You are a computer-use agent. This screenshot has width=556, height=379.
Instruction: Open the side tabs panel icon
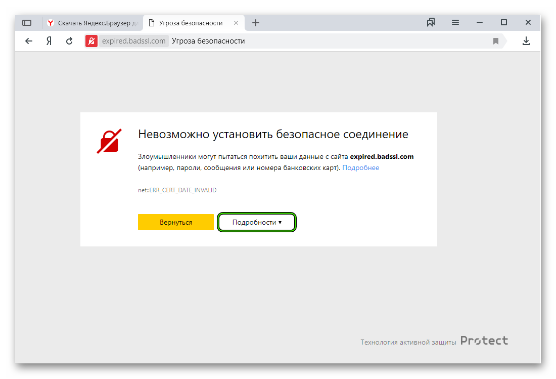(x=27, y=23)
